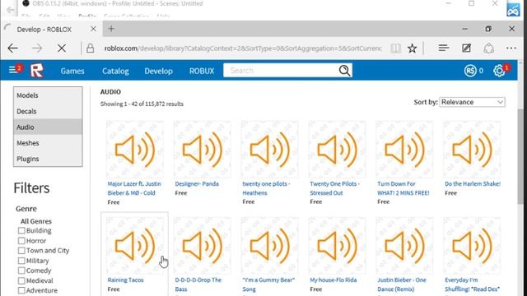Select Decals in the library sidebar
527x296 pixels.
[x=48, y=111]
